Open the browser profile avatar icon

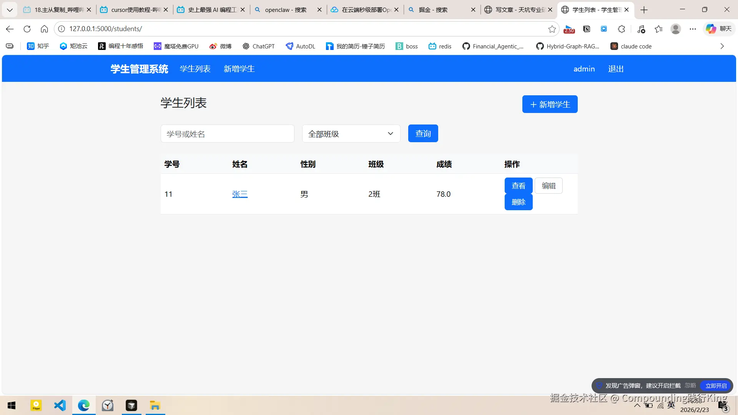pos(675,29)
